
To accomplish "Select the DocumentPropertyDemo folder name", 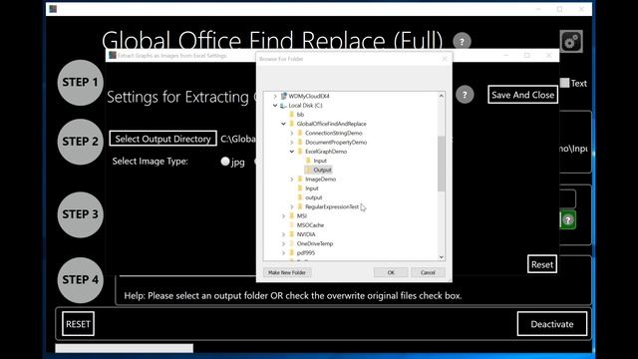I will 336,143.
